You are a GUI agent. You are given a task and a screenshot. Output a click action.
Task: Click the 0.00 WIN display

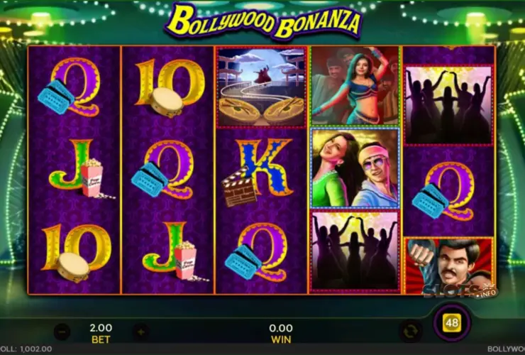tap(281, 333)
